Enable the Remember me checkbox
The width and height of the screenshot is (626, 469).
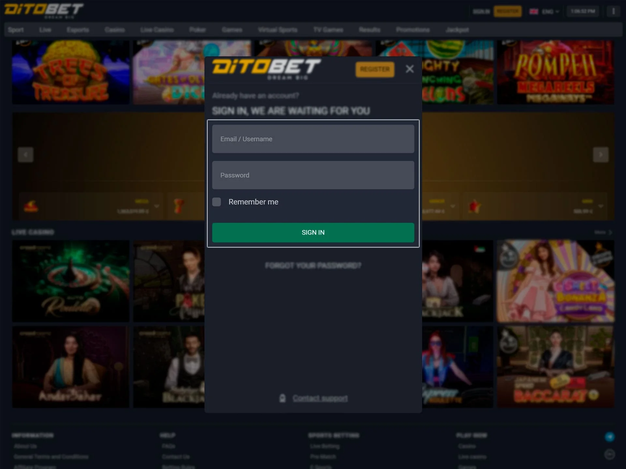(x=216, y=202)
